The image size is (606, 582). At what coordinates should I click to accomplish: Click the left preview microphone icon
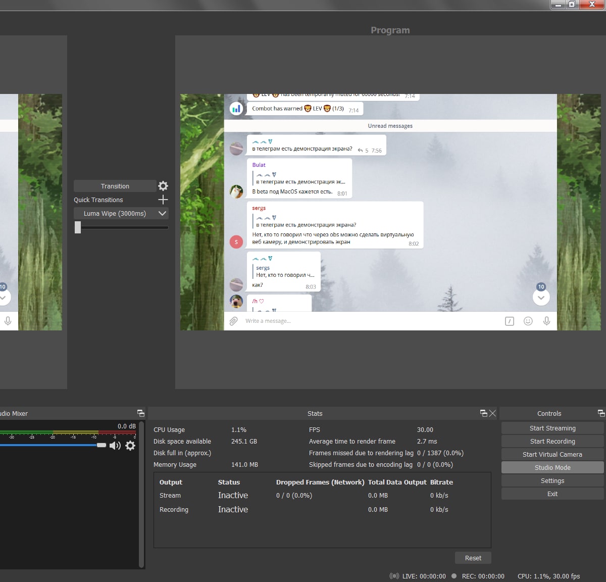click(x=8, y=321)
